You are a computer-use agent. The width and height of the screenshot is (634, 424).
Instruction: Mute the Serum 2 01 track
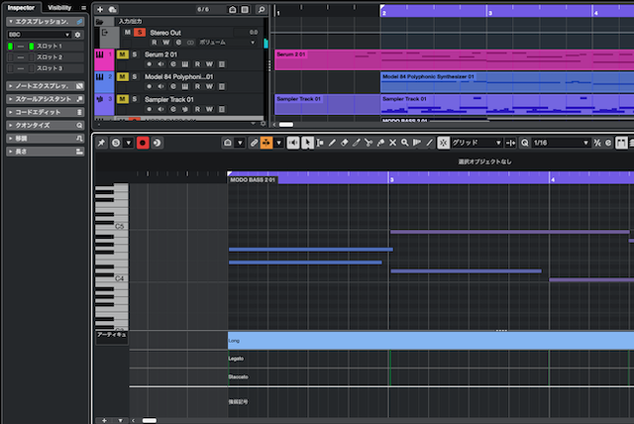point(122,54)
